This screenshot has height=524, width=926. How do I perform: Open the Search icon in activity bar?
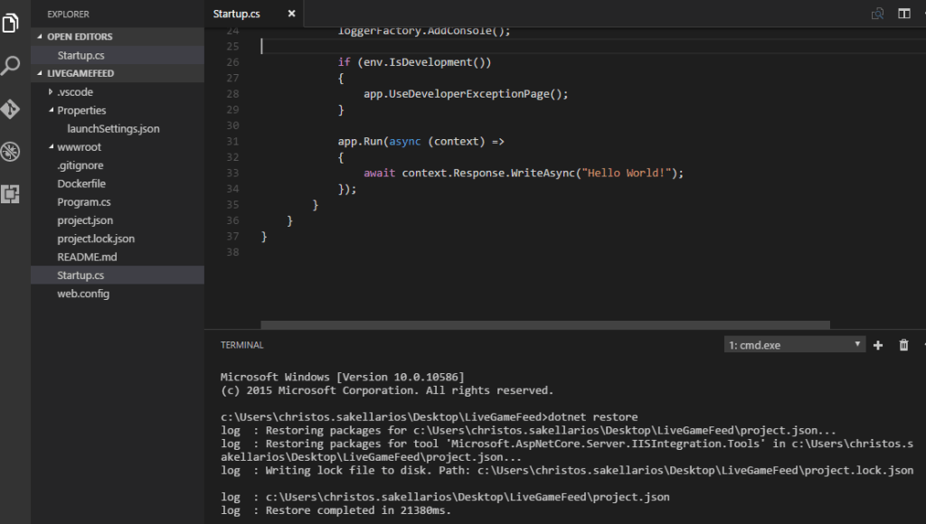pos(11,65)
